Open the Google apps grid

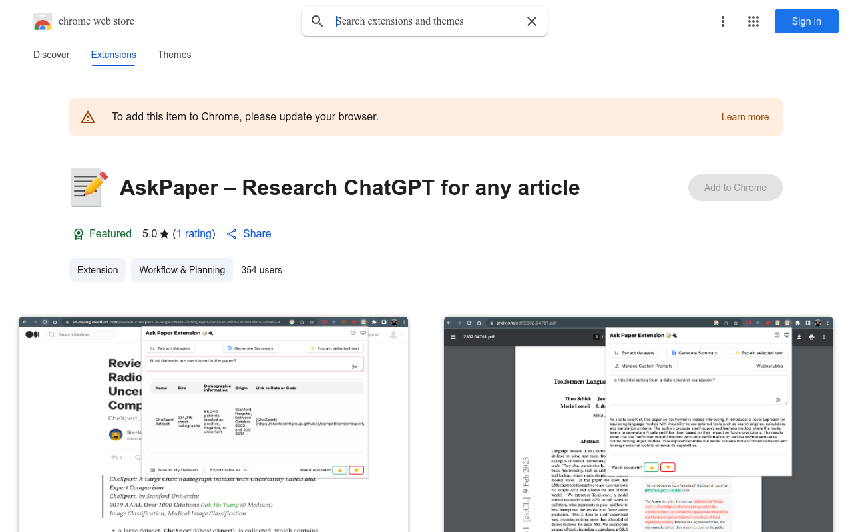pos(753,21)
